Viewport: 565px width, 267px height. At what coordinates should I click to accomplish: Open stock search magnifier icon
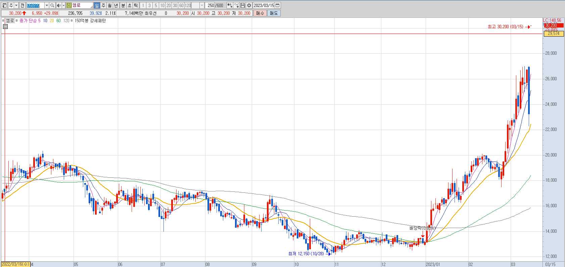tap(52, 5)
